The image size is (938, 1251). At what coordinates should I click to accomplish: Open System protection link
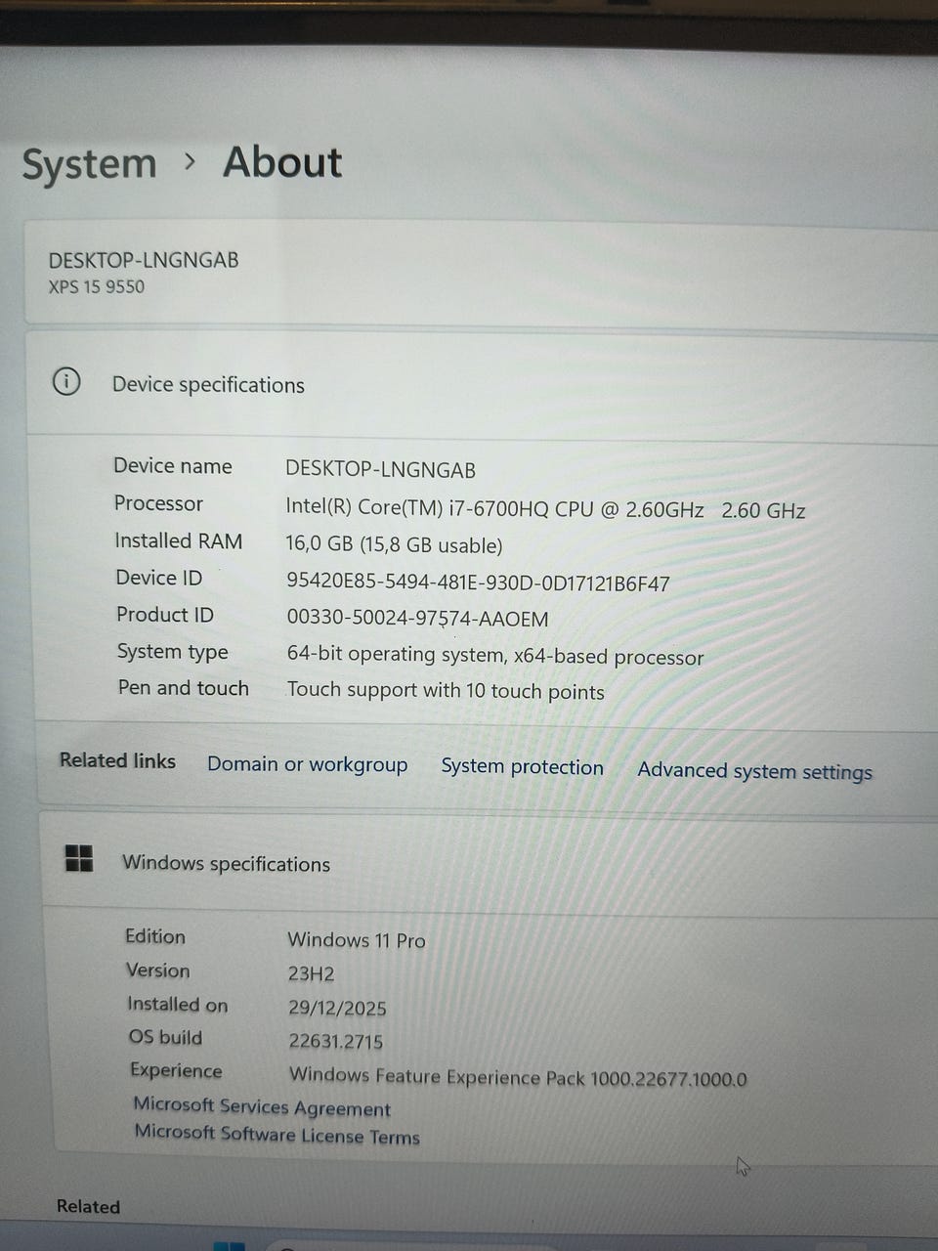click(x=522, y=767)
